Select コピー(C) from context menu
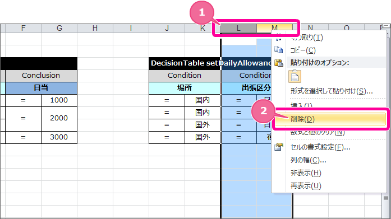This screenshot has height=219, width=391. [303, 50]
